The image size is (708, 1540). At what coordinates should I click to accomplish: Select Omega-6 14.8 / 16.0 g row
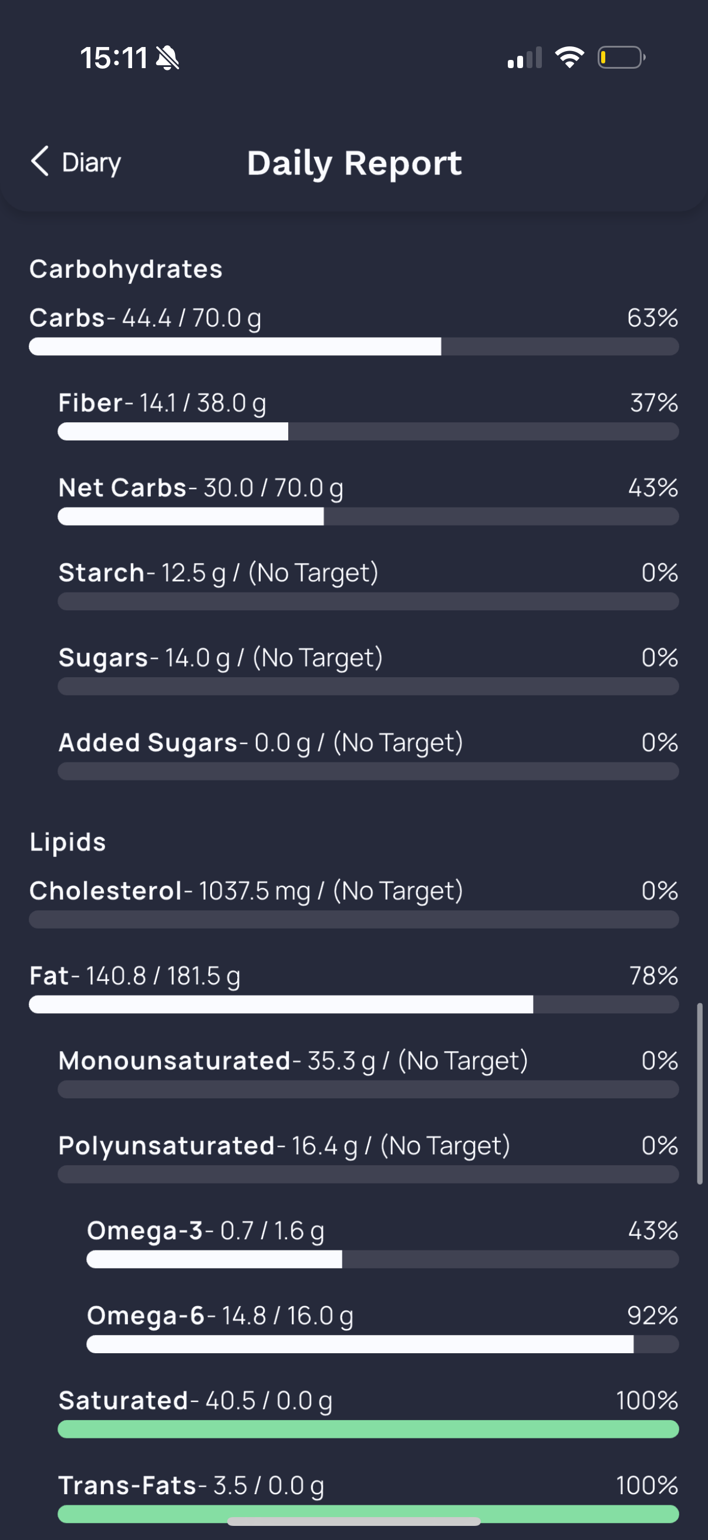382,1327
